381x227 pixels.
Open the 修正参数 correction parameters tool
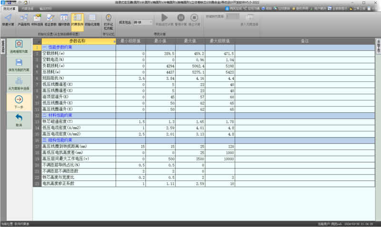click(50, 20)
